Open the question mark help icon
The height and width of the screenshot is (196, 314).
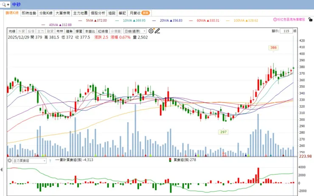50,160
